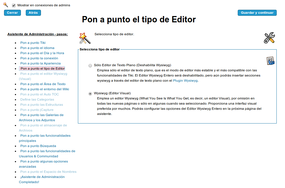Select 'Sólo Editor de Texto Plano' radio button

90,65
